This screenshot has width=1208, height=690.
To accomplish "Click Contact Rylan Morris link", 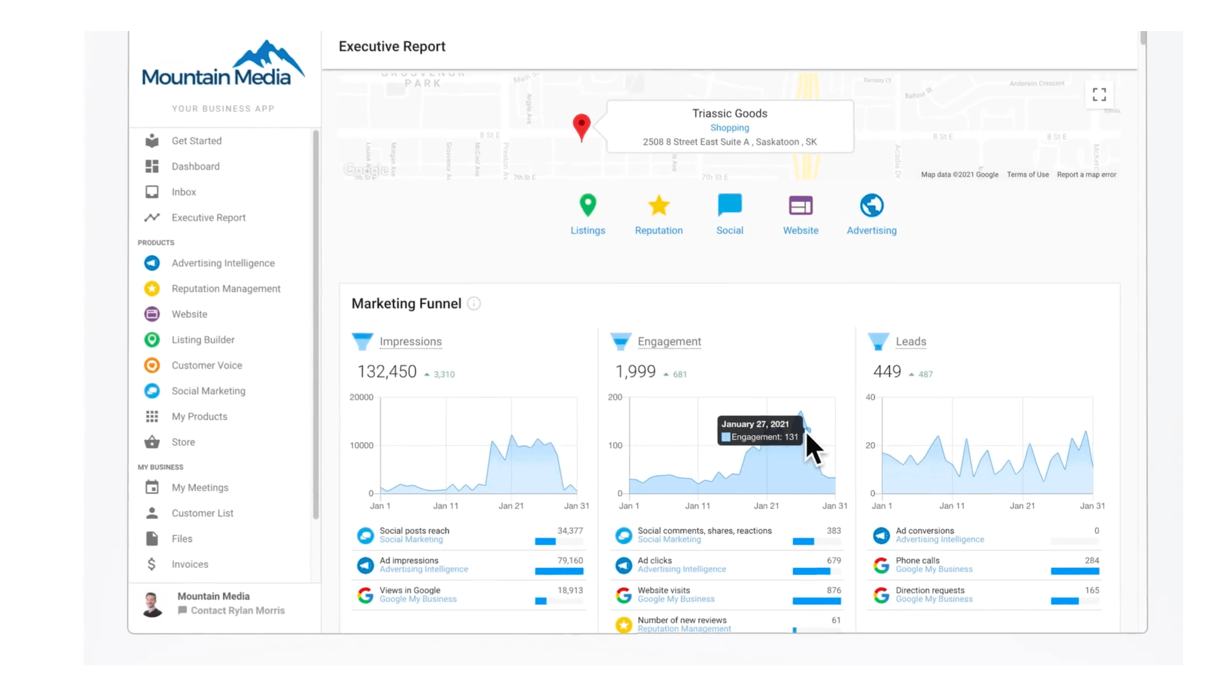I will [238, 610].
